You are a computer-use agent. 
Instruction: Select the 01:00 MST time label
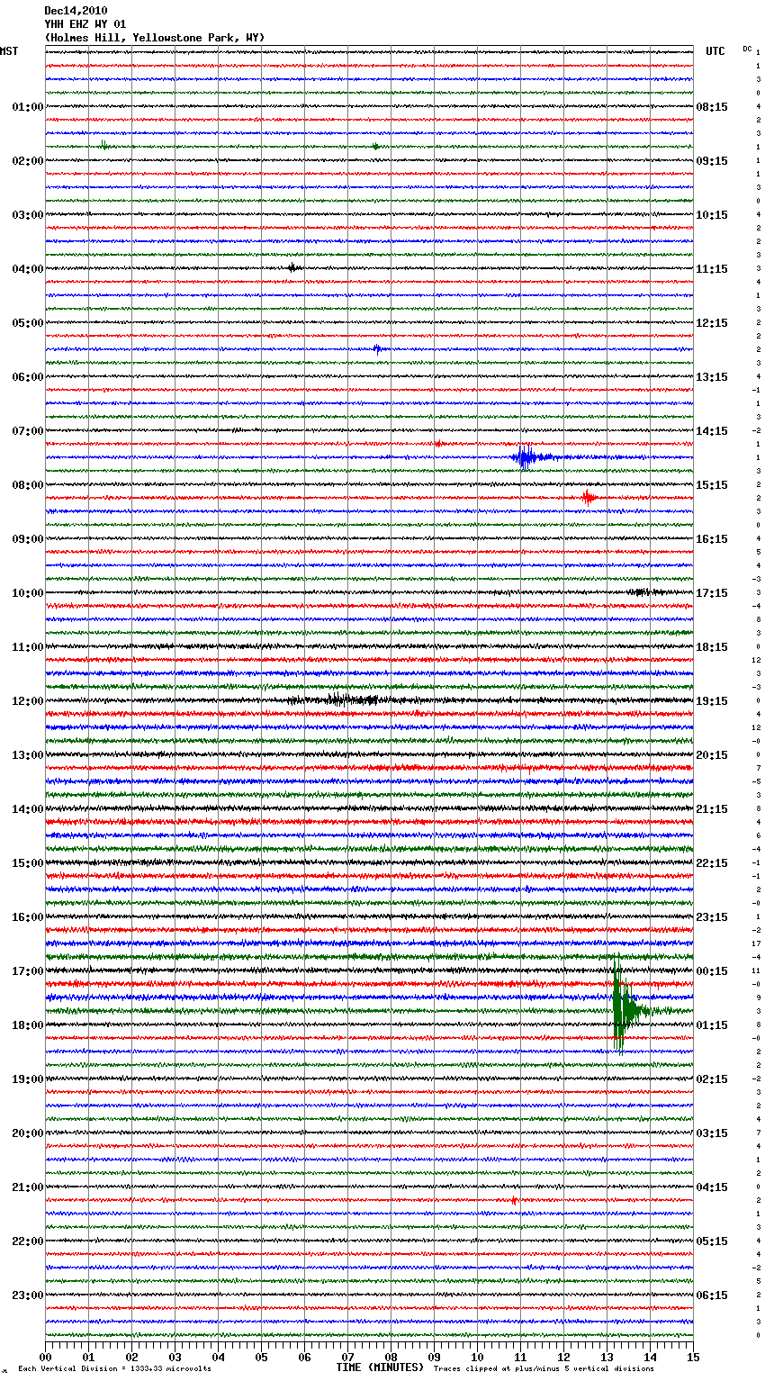28,107
